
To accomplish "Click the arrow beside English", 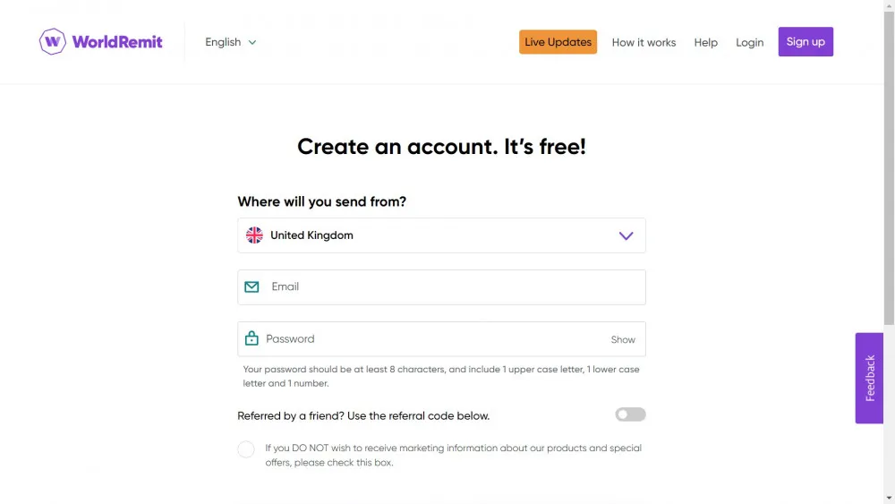I will (252, 43).
